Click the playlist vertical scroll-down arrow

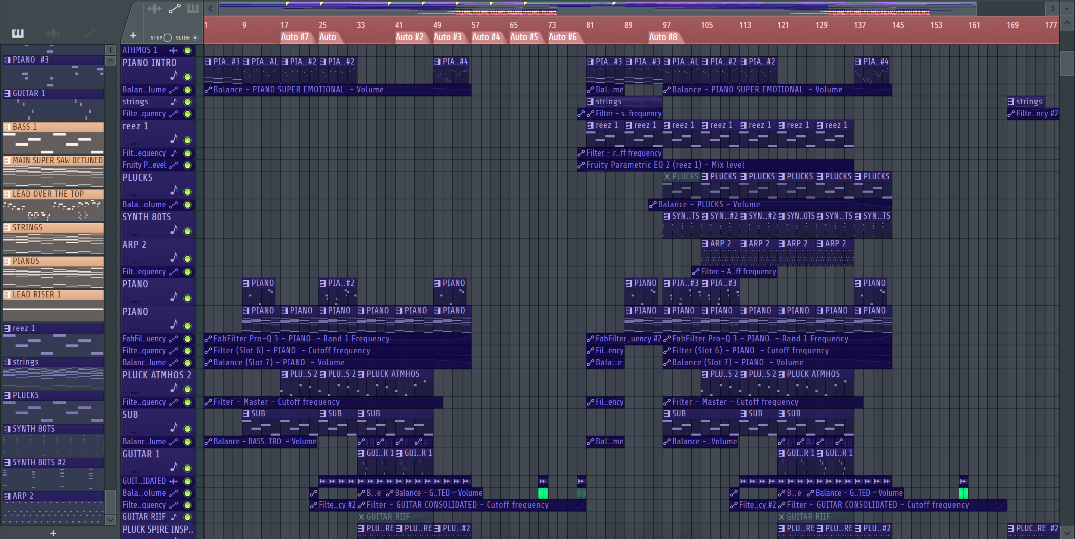(x=1067, y=533)
